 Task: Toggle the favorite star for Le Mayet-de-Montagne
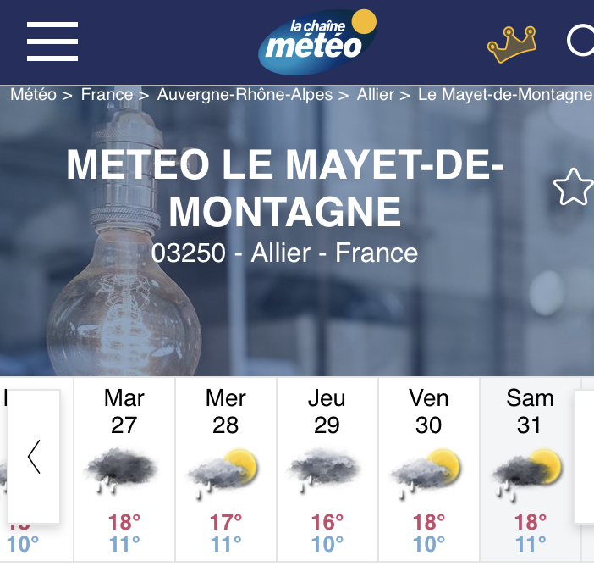click(573, 186)
